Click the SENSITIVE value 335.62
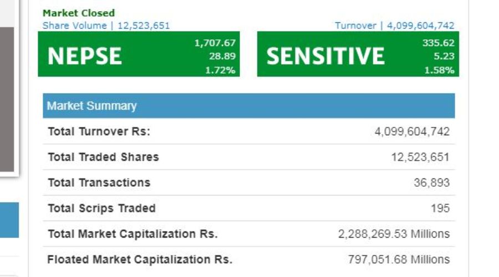 click(x=438, y=43)
